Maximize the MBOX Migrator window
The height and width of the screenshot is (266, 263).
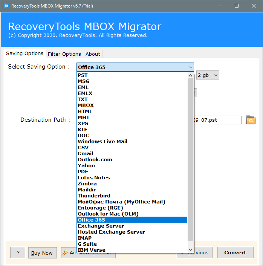click(x=237, y=6)
